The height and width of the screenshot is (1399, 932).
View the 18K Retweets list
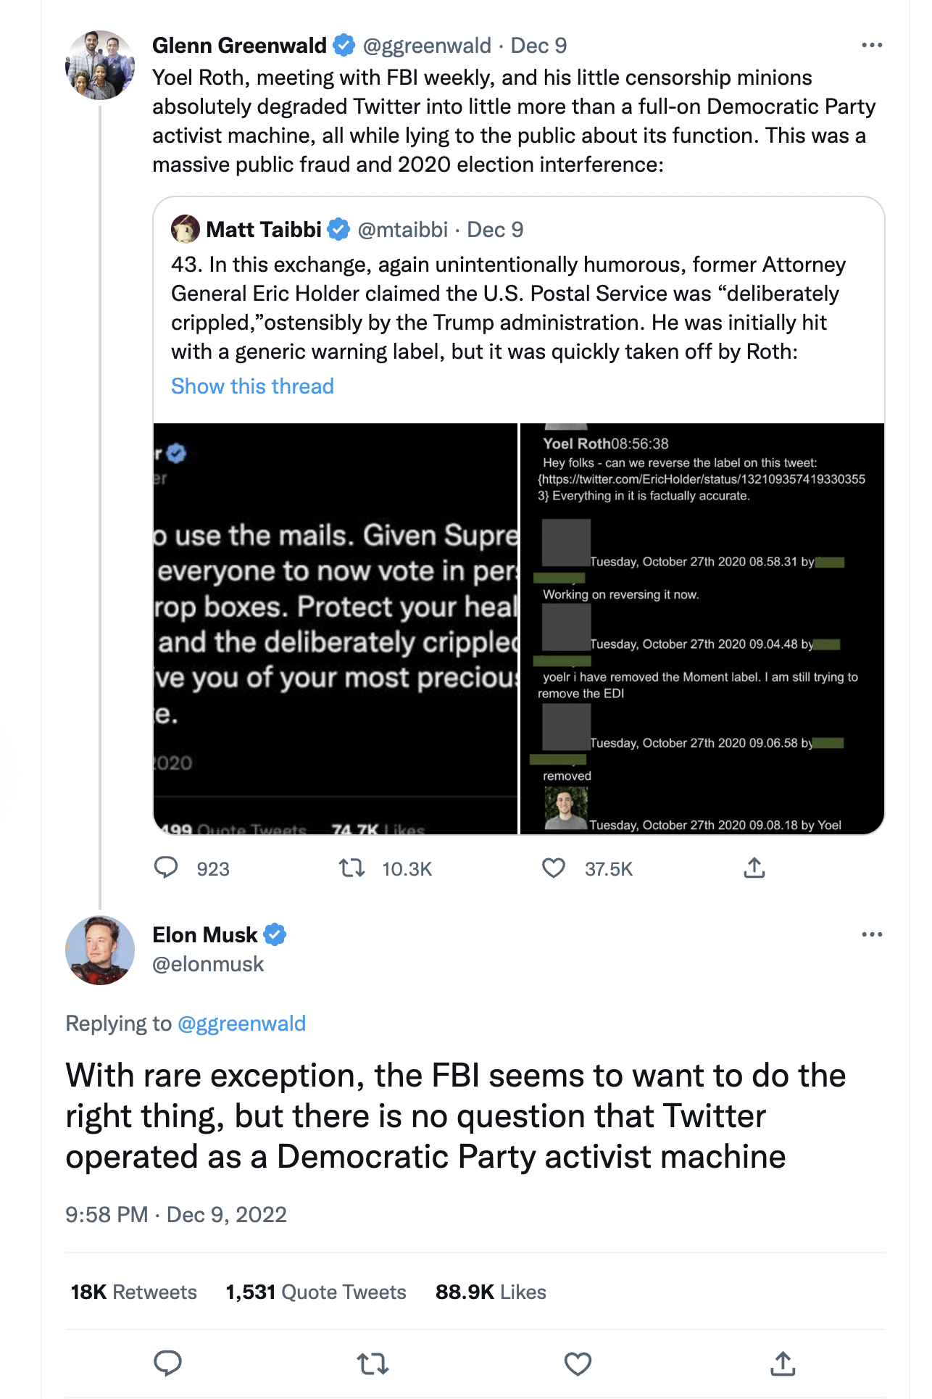click(x=134, y=1292)
